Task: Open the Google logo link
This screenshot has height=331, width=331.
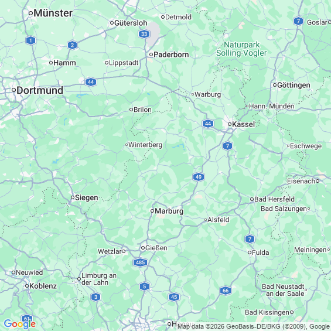Action: coord(20,324)
